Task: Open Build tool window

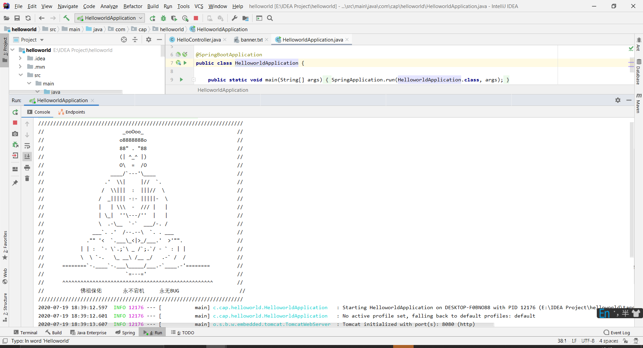Action: [54, 333]
